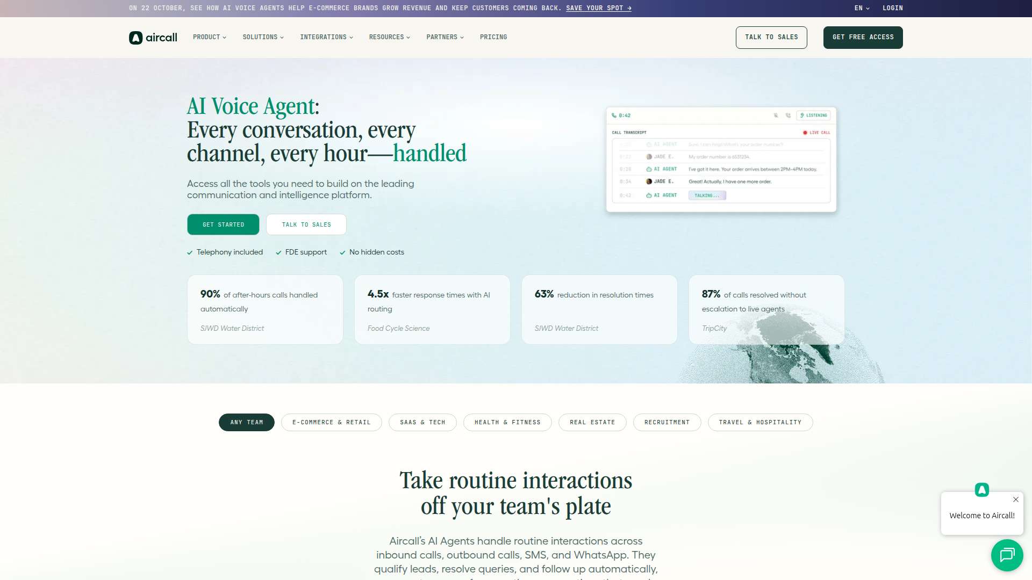This screenshot has height=580, width=1032.
Task: Close the Welcome to Aircall popup
Action: click(1015, 499)
